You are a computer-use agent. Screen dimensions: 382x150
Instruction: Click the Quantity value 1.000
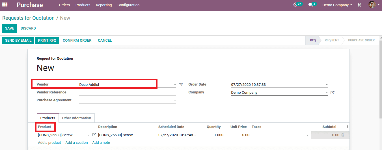point(219,135)
